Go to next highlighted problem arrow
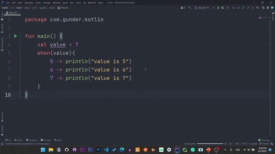Screen dimensions: 275x154 269,18
